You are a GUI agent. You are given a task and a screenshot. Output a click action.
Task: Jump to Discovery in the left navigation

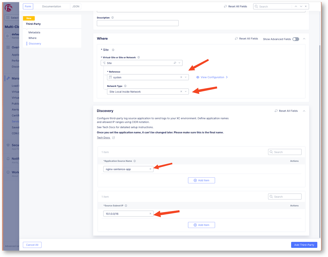[x=35, y=44]
